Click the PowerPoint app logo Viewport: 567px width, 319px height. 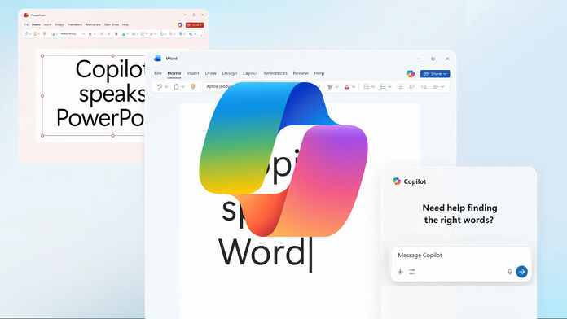coord(26,15)
